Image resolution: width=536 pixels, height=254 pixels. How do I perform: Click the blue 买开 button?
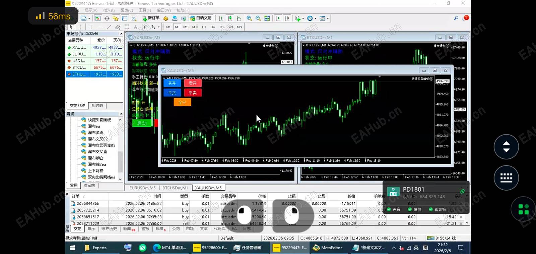172,83
